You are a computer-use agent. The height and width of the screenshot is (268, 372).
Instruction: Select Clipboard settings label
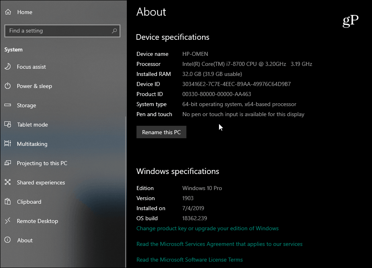[x=29, y=202]
